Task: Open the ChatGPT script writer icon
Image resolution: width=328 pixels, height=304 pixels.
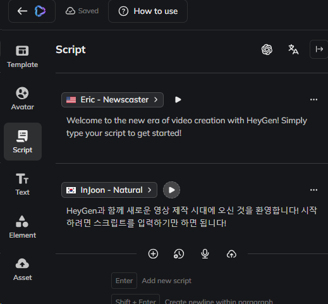Action: tap(267, 49)
